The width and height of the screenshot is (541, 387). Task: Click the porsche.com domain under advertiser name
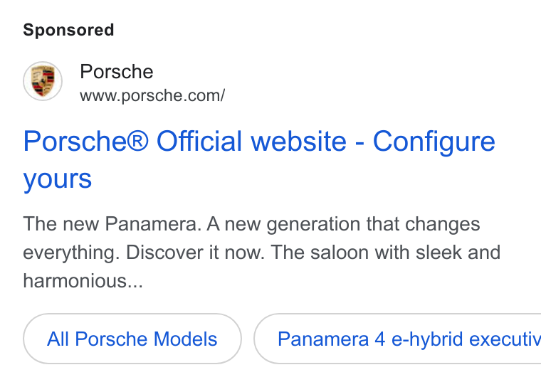point(152,95)
